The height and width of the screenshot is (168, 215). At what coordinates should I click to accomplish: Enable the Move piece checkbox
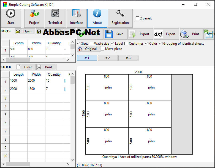(x=103, y=49)
